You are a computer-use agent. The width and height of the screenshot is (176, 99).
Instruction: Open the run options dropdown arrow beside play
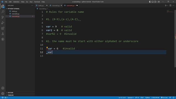point(168,5)
